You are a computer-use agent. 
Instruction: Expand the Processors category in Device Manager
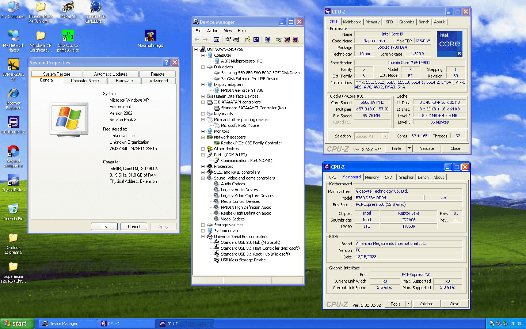(x=203, y=166)
